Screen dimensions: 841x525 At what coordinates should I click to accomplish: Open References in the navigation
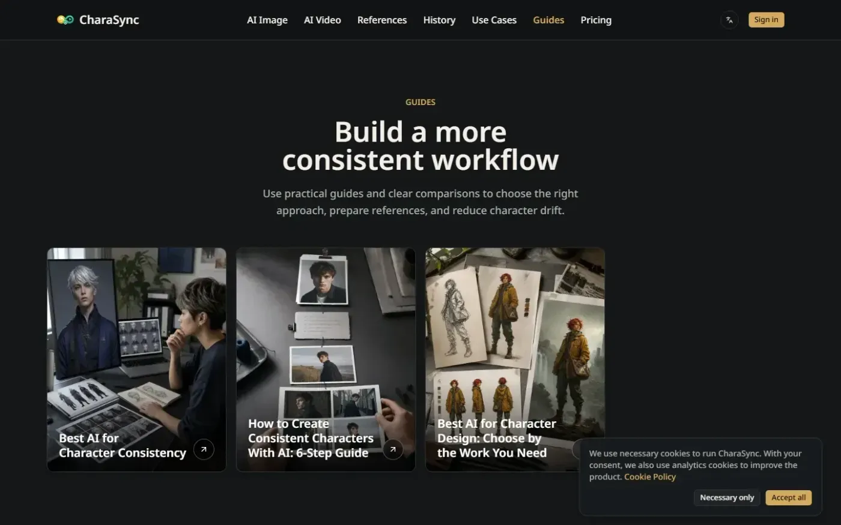(382, 20)
